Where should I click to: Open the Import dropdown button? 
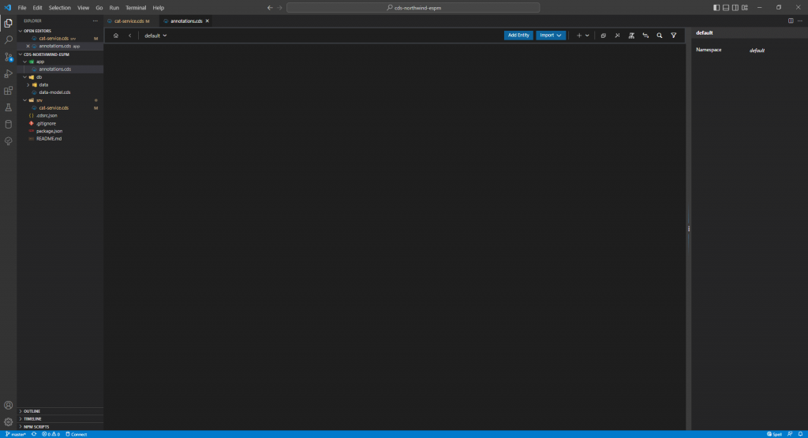pos(550,36)
